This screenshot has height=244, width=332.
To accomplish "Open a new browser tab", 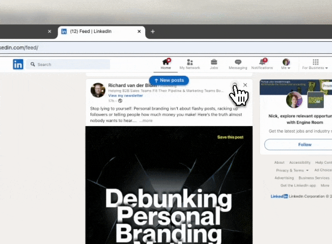I will click(153, 32).
